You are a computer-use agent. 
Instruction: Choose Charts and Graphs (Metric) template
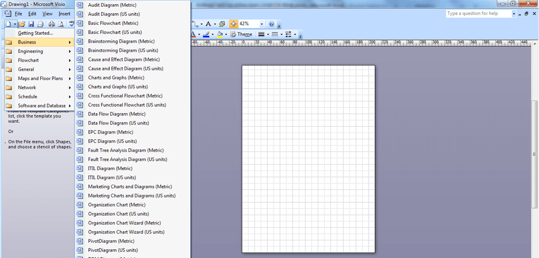click(132, 78)
